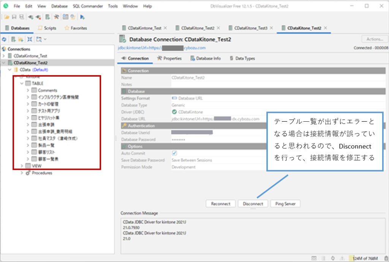389x262 pixels.
Task: Open the Data Types tab
Action: pyautogui.click(x=242, y=58)
